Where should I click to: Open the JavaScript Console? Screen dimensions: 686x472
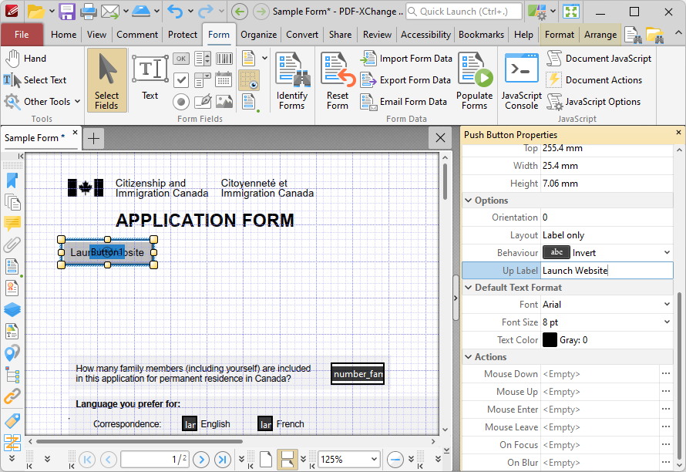(522, 80)
